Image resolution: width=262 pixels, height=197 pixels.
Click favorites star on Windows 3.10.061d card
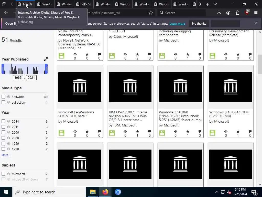coord(238,132)
